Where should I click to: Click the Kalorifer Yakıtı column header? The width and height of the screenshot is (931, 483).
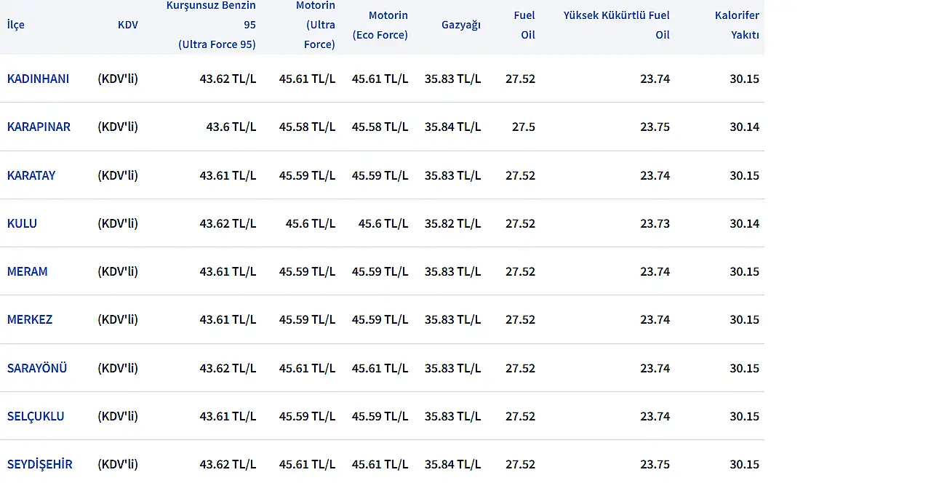point(737,25)
